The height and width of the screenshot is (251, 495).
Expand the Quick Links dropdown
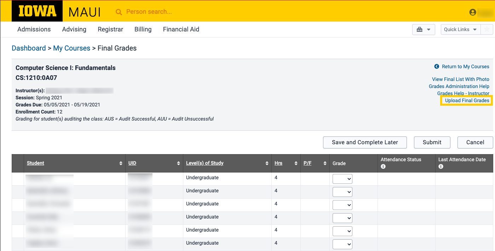click(460, 30)
